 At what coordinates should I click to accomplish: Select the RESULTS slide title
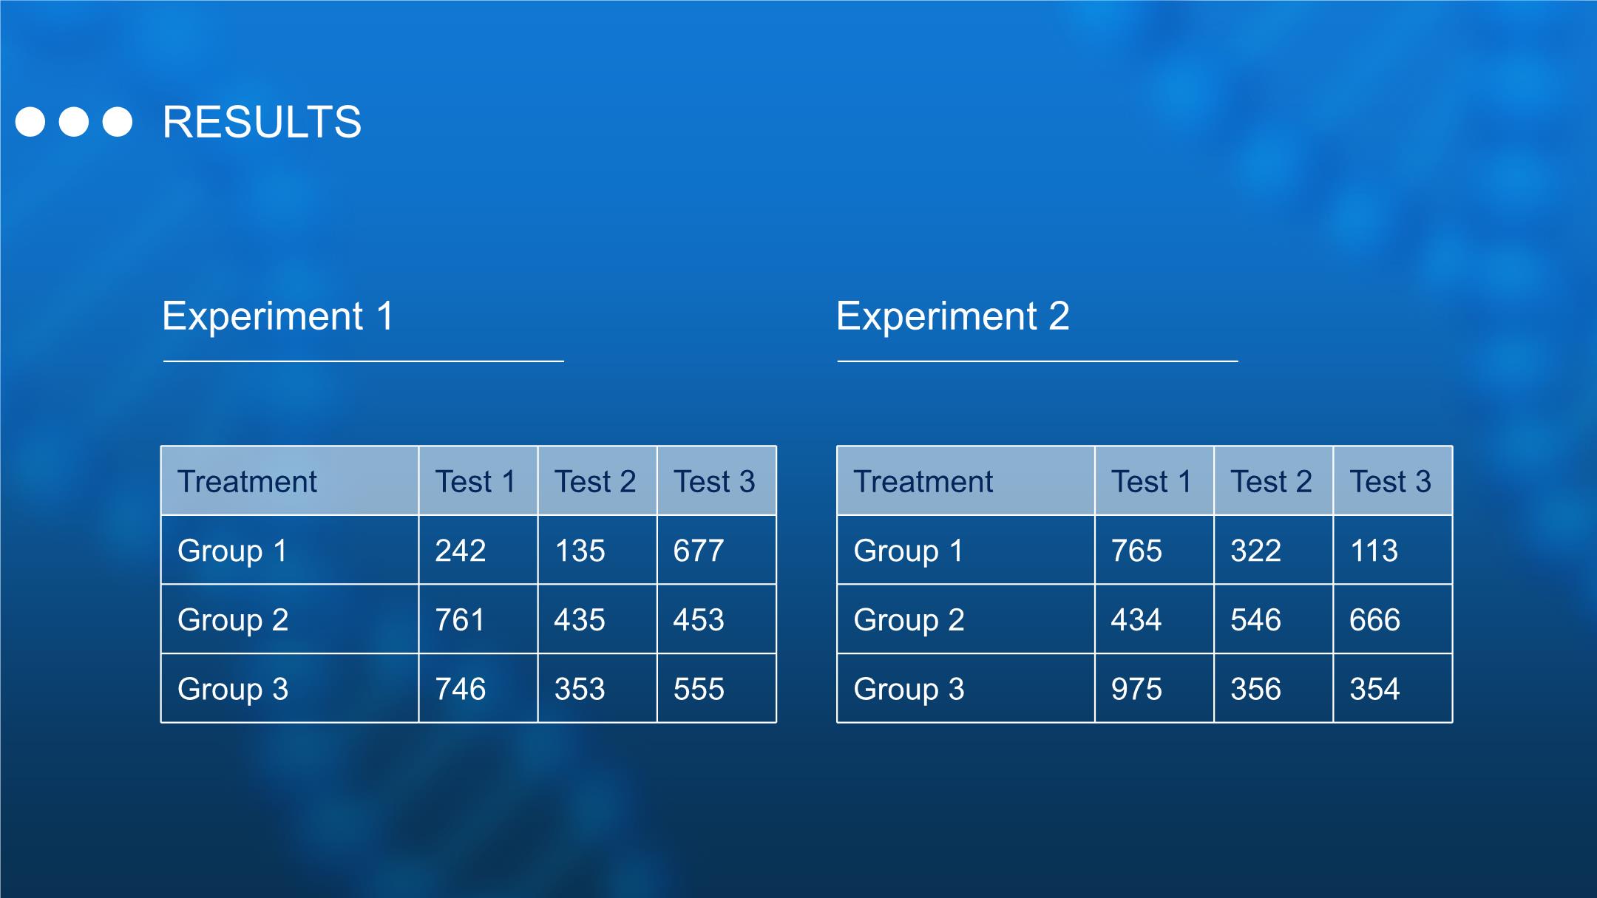click(262, 122)
